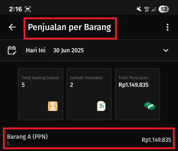Viewport: 178px width, 151px height.
Task: Tap the screen capture status icon
Action: click(28, 9)
